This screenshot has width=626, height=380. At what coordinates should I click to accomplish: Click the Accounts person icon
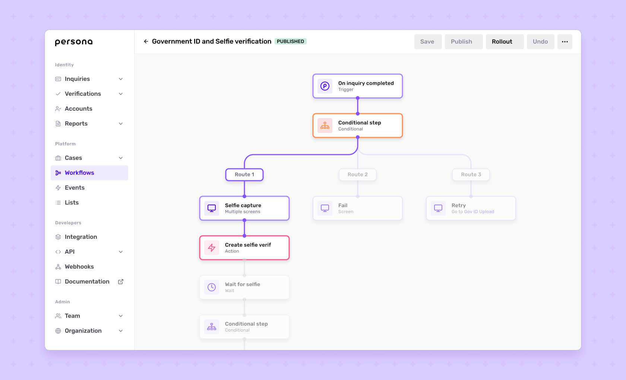click(58, 108)
